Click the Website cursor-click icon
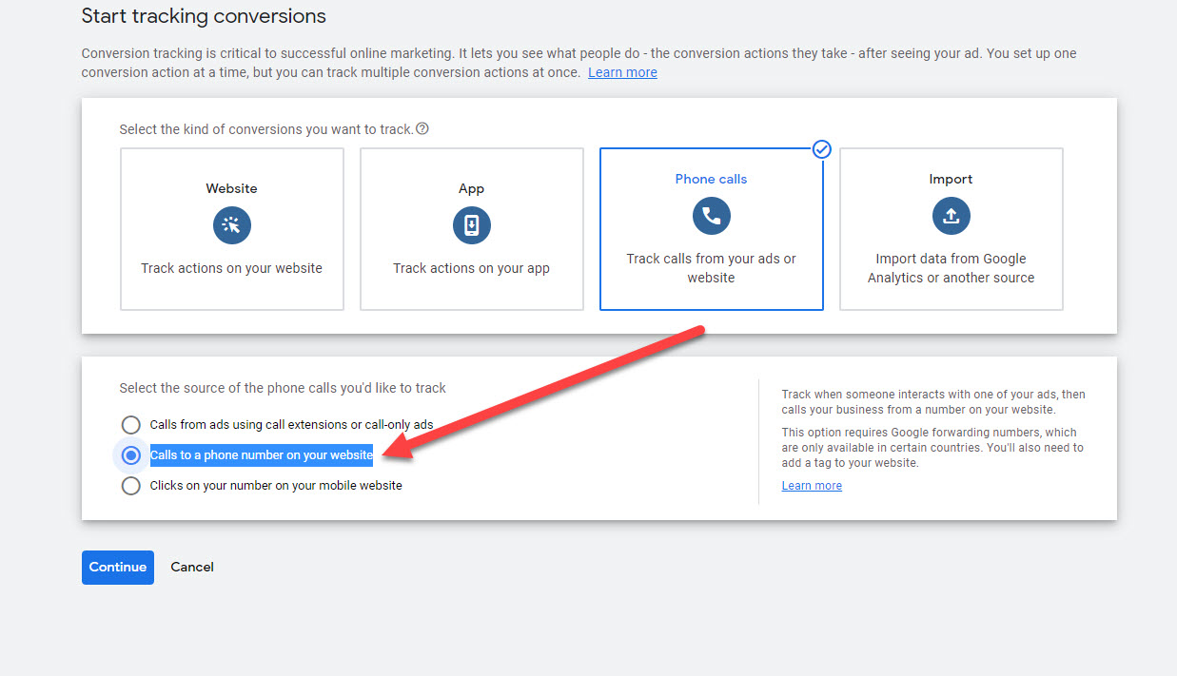This screenshot has width=1177, height=676. point(231,225)
